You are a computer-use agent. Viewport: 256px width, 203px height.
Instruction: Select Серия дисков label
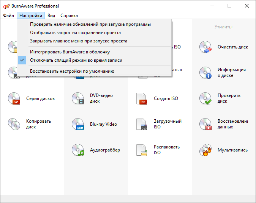point(40,98)
